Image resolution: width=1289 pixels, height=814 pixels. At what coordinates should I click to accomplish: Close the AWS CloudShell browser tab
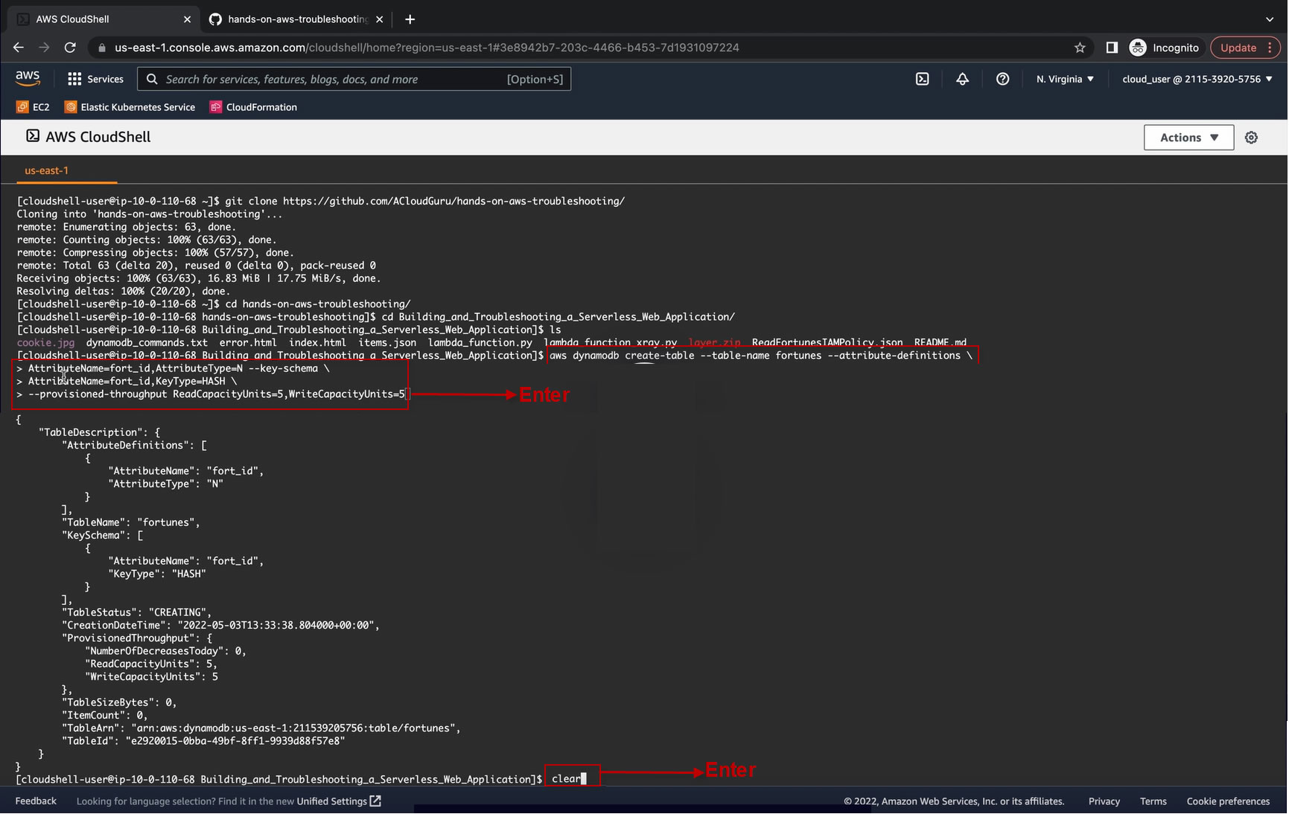187,19
